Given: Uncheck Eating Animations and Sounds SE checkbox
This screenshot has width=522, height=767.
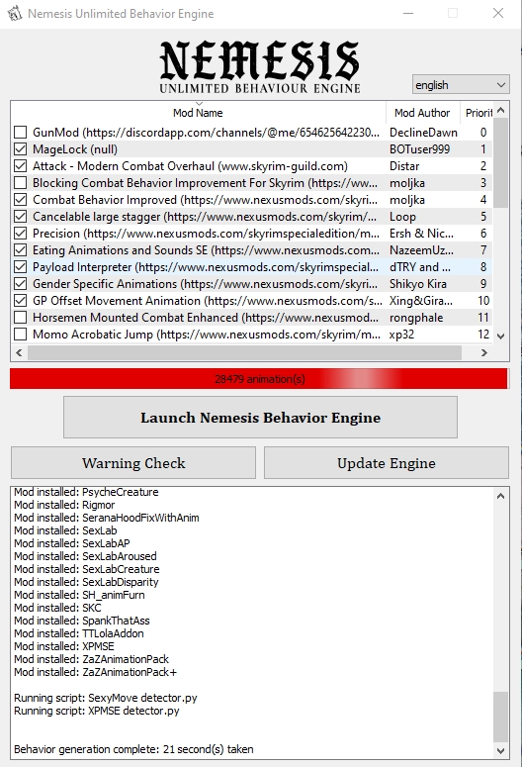Looking at the screenshot, I should 20,250.
